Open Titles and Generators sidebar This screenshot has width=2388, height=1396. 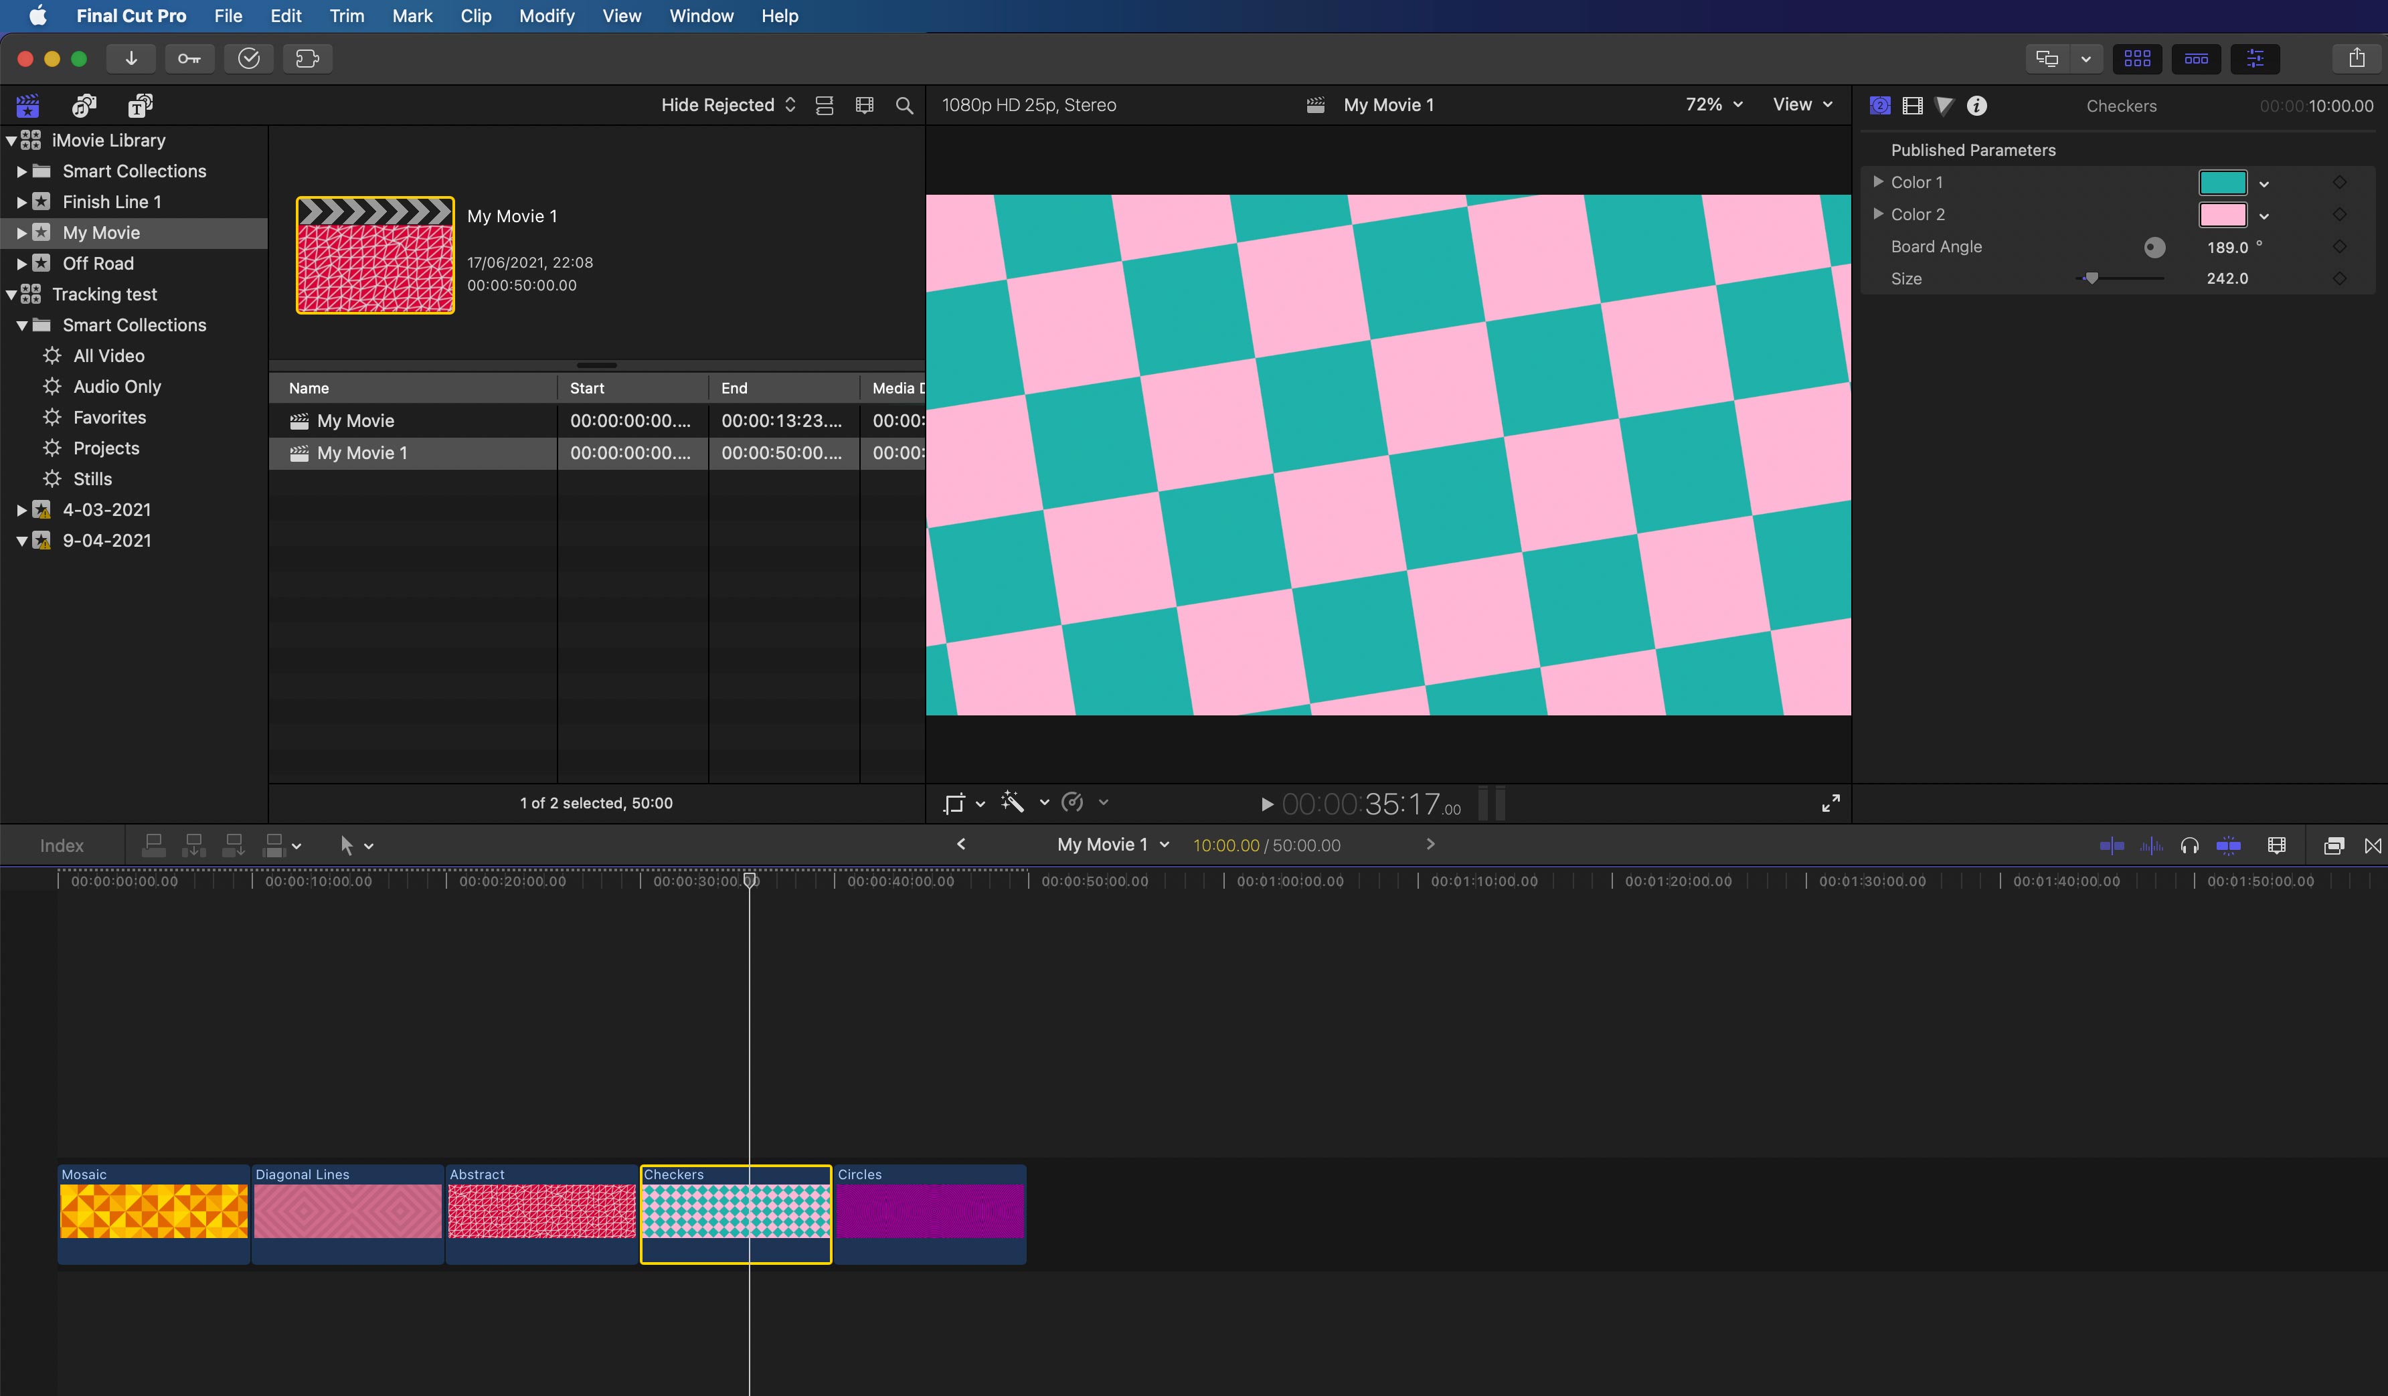pos(141,105)
